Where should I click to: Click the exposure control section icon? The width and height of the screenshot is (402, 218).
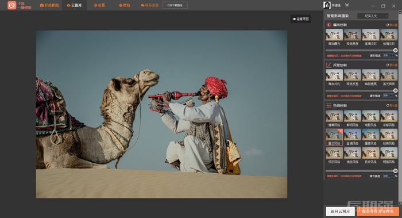tap(328, 25)
